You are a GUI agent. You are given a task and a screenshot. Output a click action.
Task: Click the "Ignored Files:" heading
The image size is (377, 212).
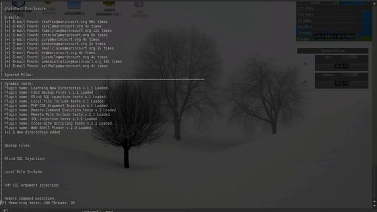pyautogui.click(x=18, y=75)
